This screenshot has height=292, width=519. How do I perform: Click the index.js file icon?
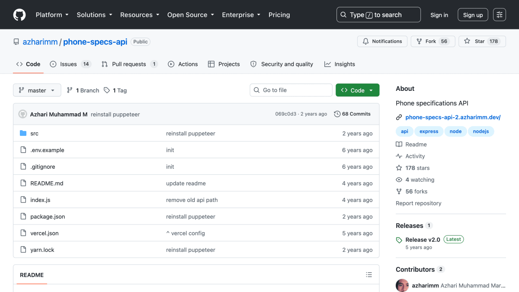pyautogui.click(x=23, y=200)
